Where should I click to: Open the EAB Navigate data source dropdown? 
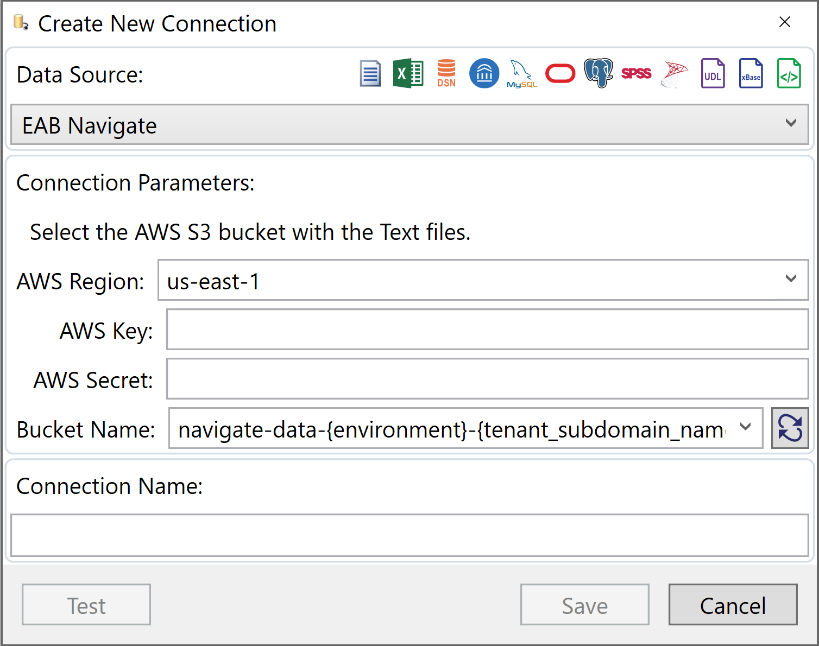(x=791, y=124)
